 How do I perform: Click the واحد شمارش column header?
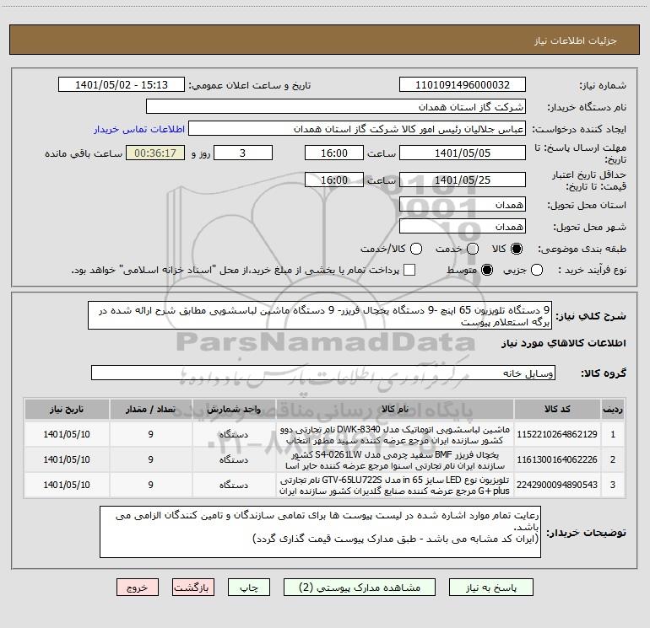(234, 410)
